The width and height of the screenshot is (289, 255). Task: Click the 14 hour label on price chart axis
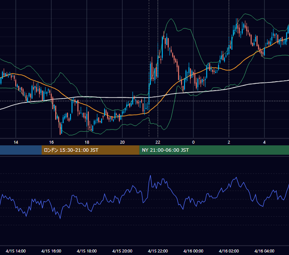click(x=16, y=142)
